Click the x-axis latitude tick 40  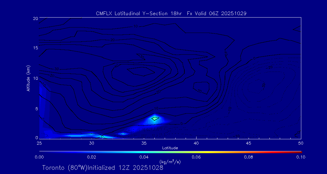pyautogui.click(x=196, y=143)
